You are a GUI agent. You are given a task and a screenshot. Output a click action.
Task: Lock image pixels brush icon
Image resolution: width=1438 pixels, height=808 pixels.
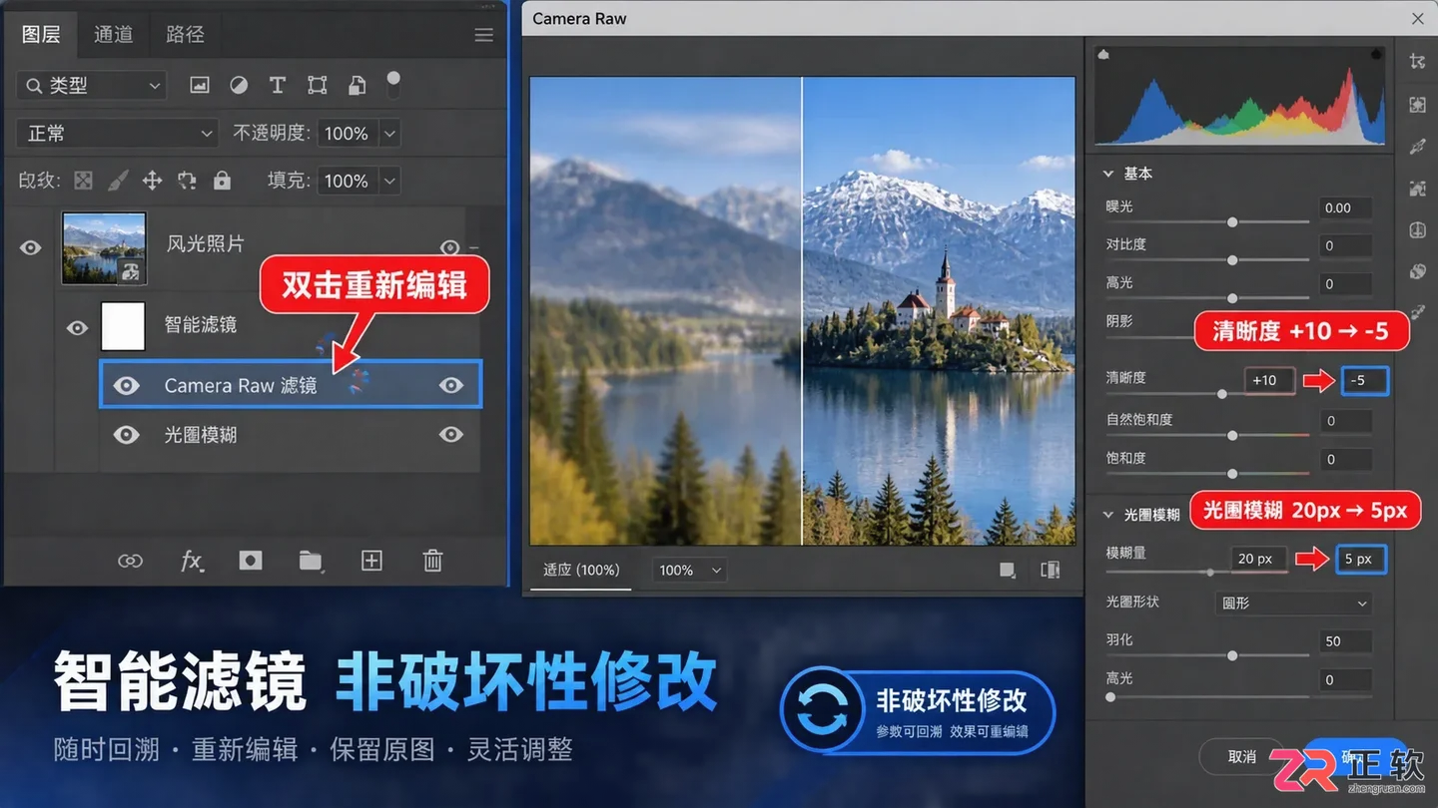[118, 181]
